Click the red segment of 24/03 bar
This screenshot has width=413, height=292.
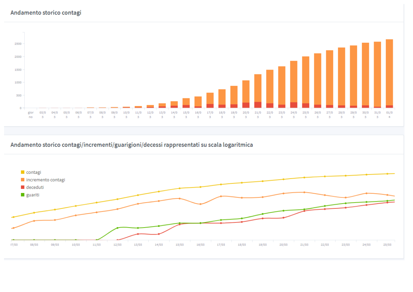pyautogui.click(x=294, y=105)
